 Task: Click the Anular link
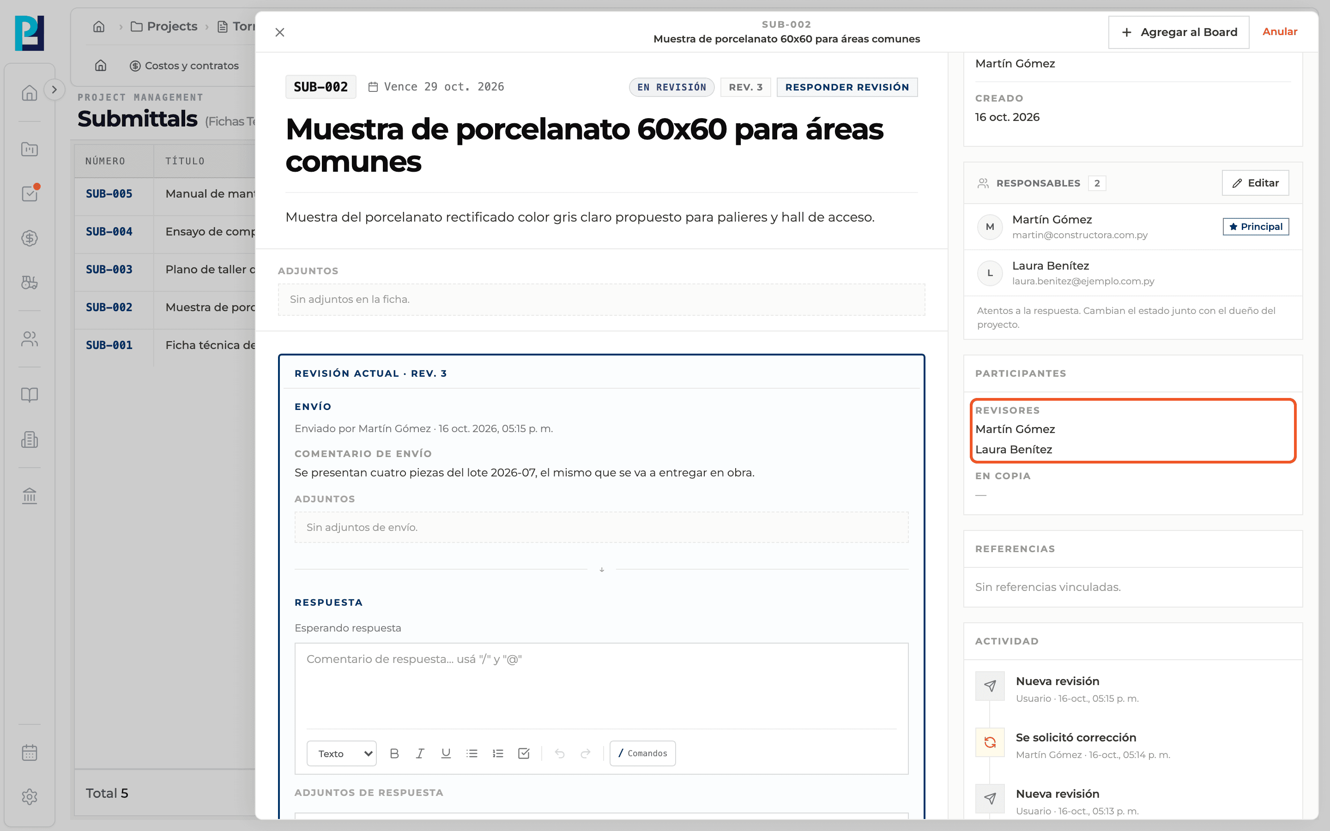1280,32
